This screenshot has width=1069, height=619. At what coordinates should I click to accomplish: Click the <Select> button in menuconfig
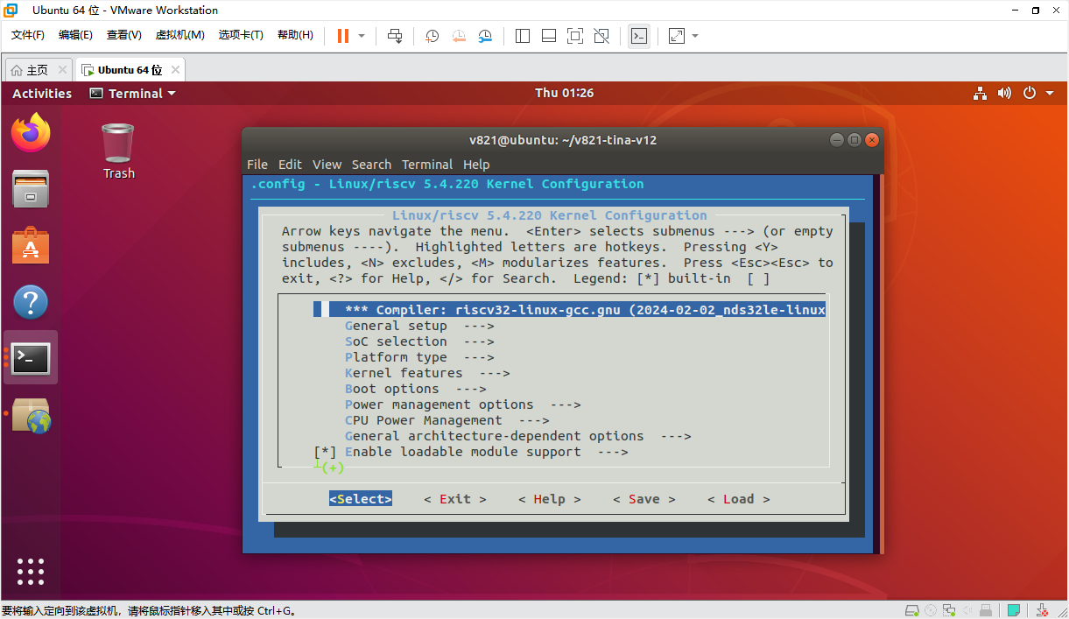click(x=361, y=499)
